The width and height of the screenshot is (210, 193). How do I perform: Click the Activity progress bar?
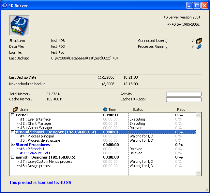pyautogui.click(x=184, y=94)
